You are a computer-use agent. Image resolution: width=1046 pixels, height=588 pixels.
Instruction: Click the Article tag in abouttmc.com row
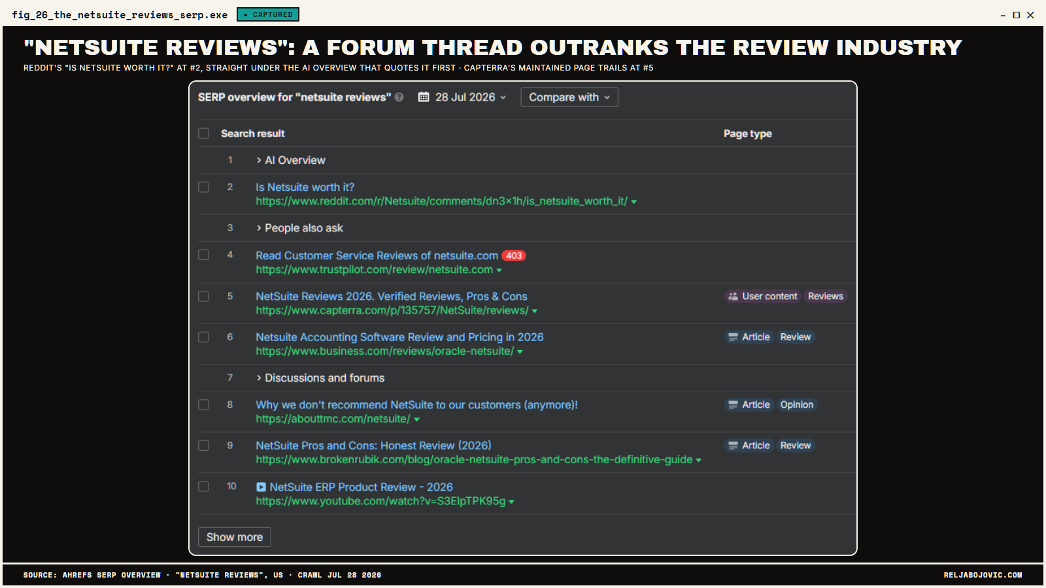[749, 405]
